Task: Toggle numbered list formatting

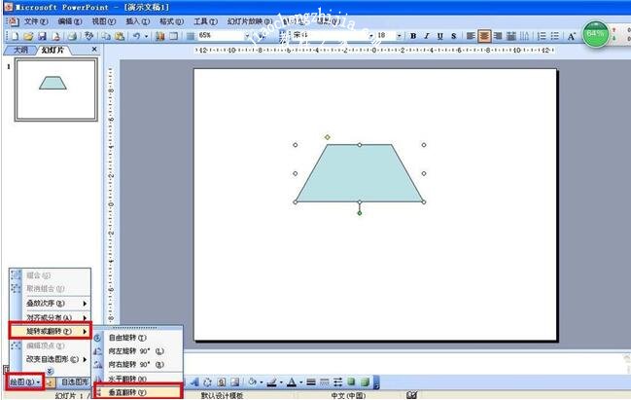Action: click(542, 36)
